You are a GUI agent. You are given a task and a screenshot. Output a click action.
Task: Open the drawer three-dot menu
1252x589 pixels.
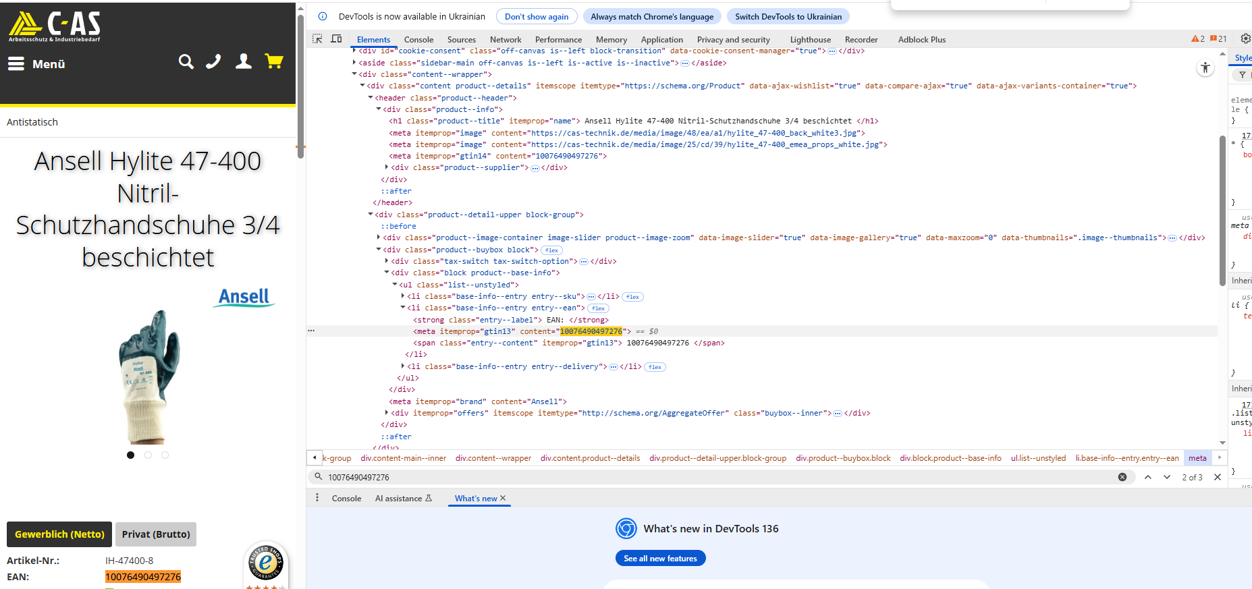pos(317,498)
